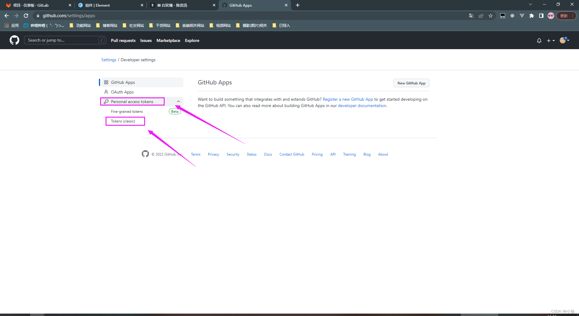Close the Element tab
Viewport: 579px width, 316px height.
(x=142, y=5)
